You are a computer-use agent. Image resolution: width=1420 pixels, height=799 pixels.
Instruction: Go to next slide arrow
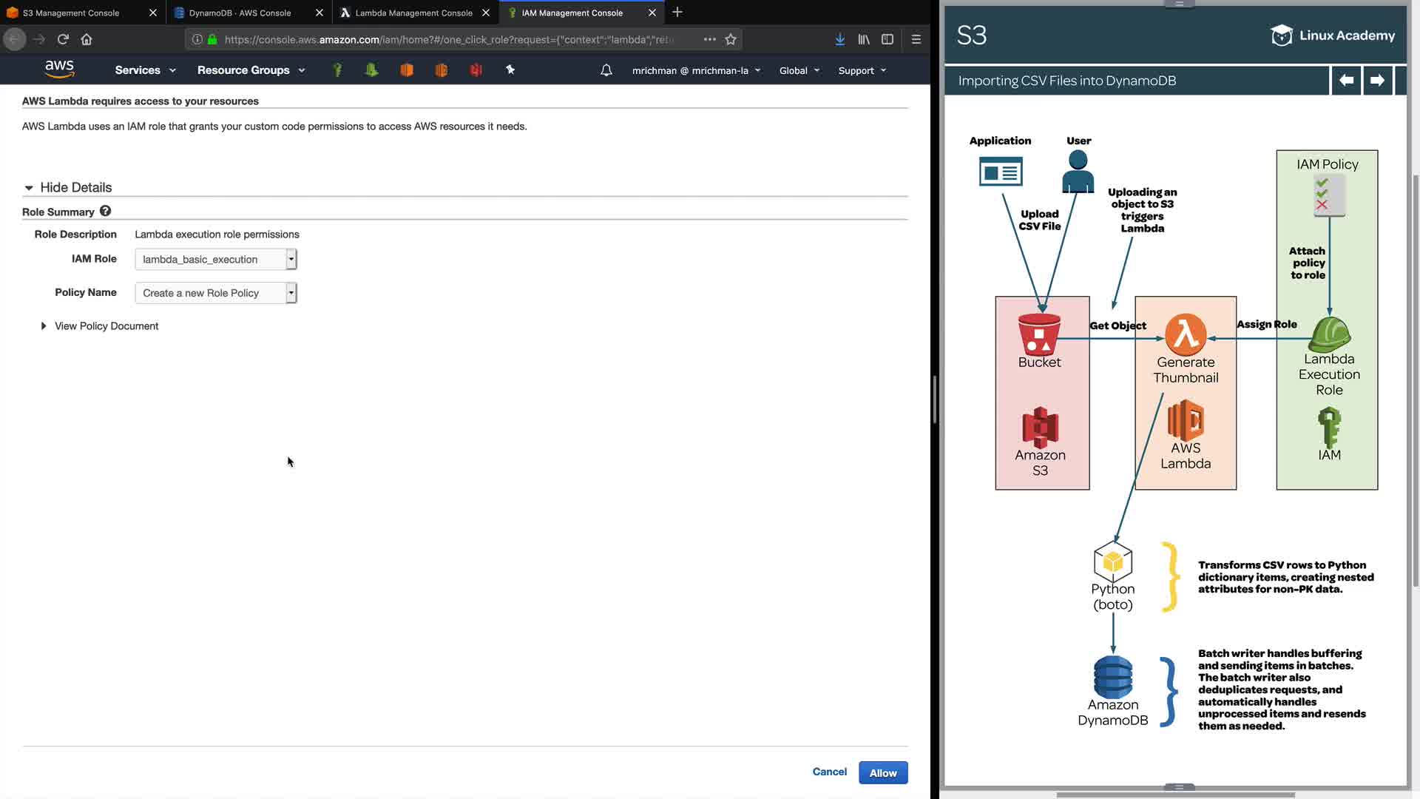(1377, 81)
